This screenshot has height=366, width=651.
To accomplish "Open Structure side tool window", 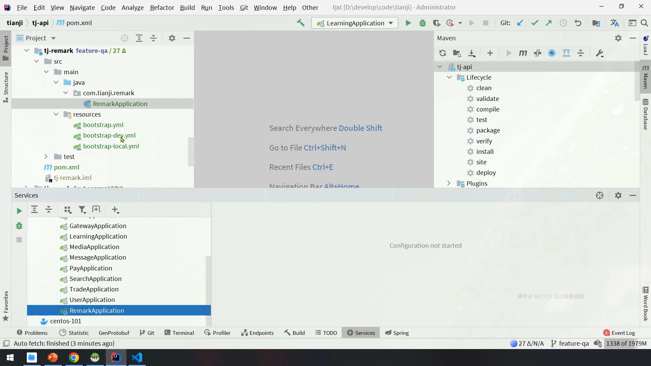I will tap(6, 87).
